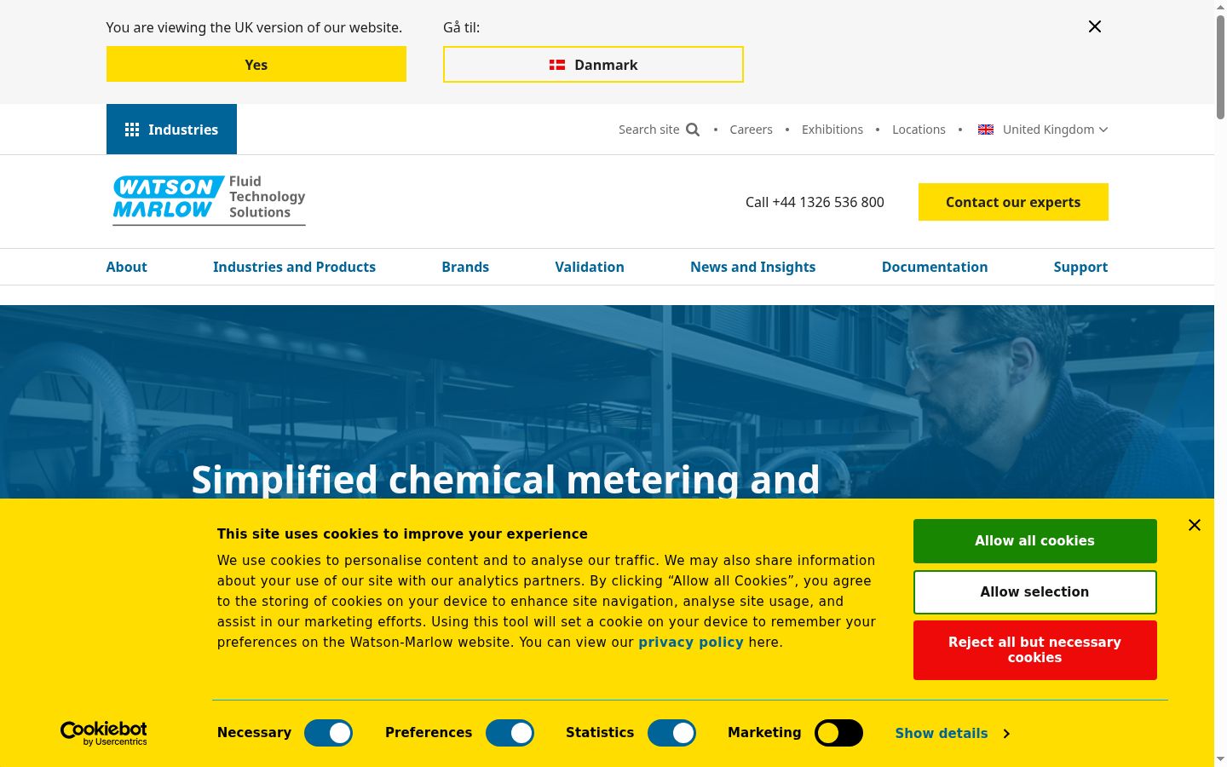
Task: Enable the Marketing cookies switch
Action: pyautogui.click(x=838, y=733)
